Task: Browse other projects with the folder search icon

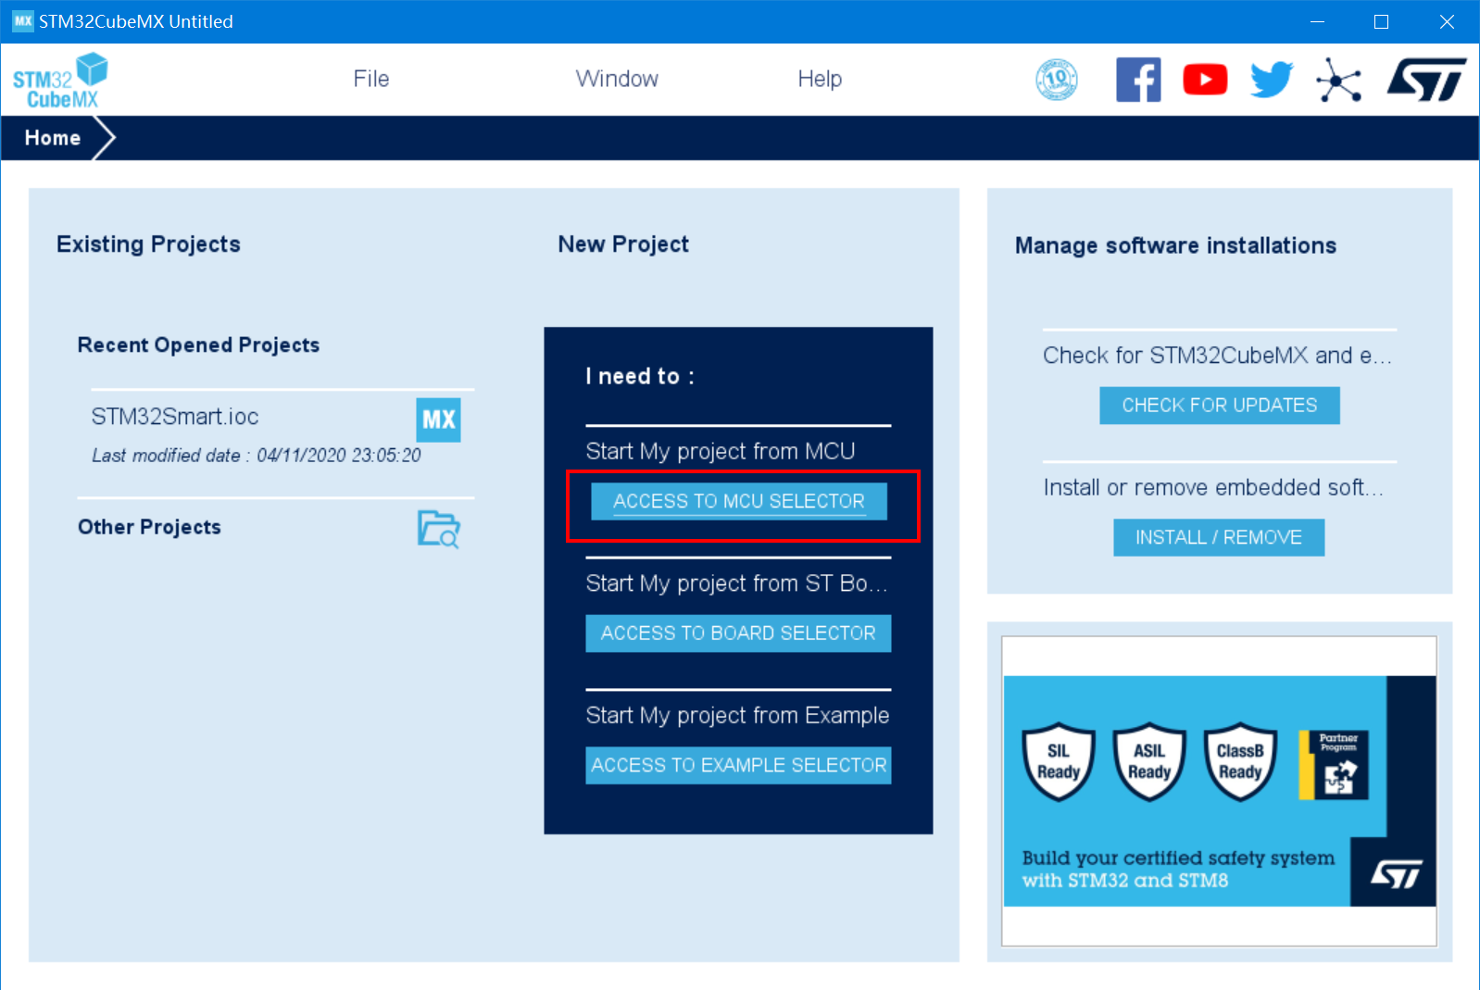Action: click(438, 529)
